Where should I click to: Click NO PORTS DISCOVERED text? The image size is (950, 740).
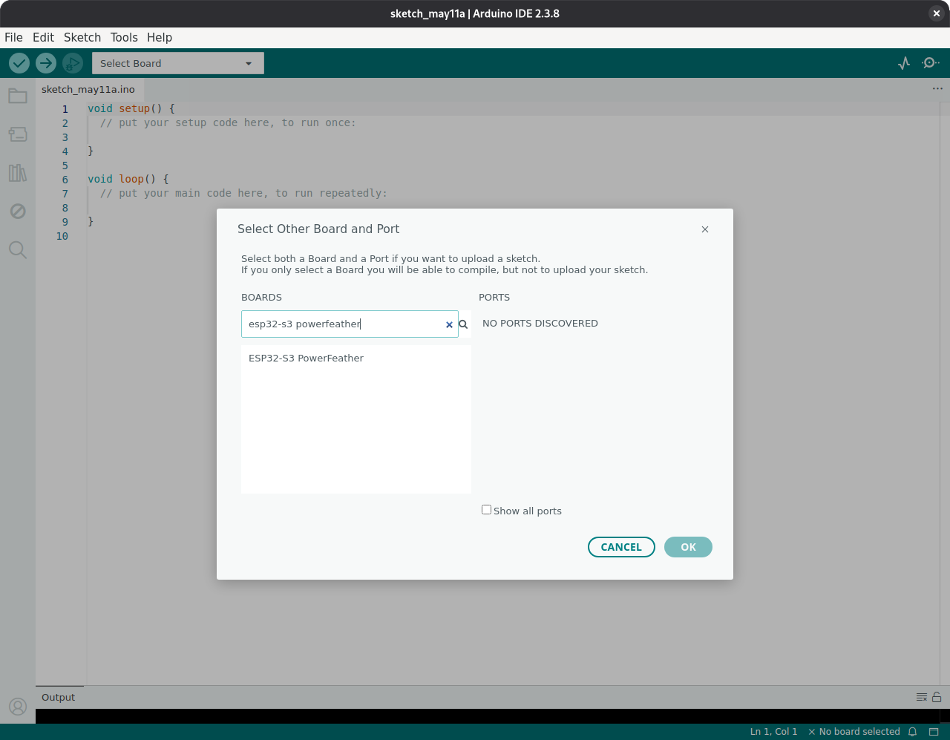(x=540, y=324)
